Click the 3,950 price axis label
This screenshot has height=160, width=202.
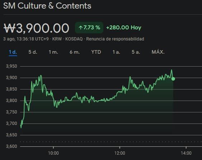[x=11, y=66]
